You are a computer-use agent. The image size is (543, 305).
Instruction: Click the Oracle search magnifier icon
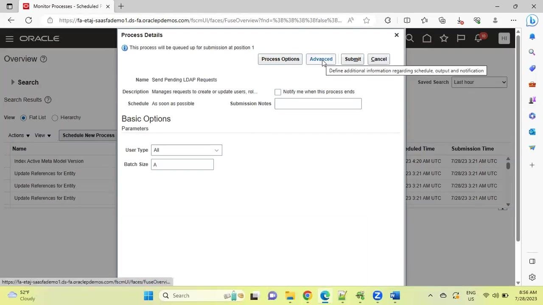tap(410, 39)
